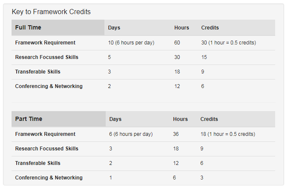This screenshot has height=191, width=288.
Task: Click the Credits column header in Part Time table
Action: 209,119
